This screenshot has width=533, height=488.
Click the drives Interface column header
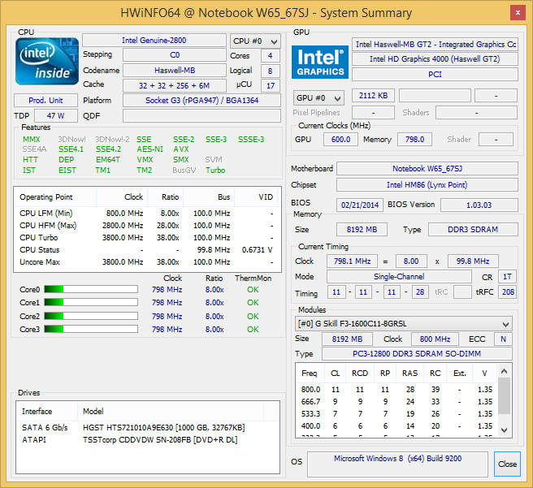pyautogui.click(x=47, y=412)
